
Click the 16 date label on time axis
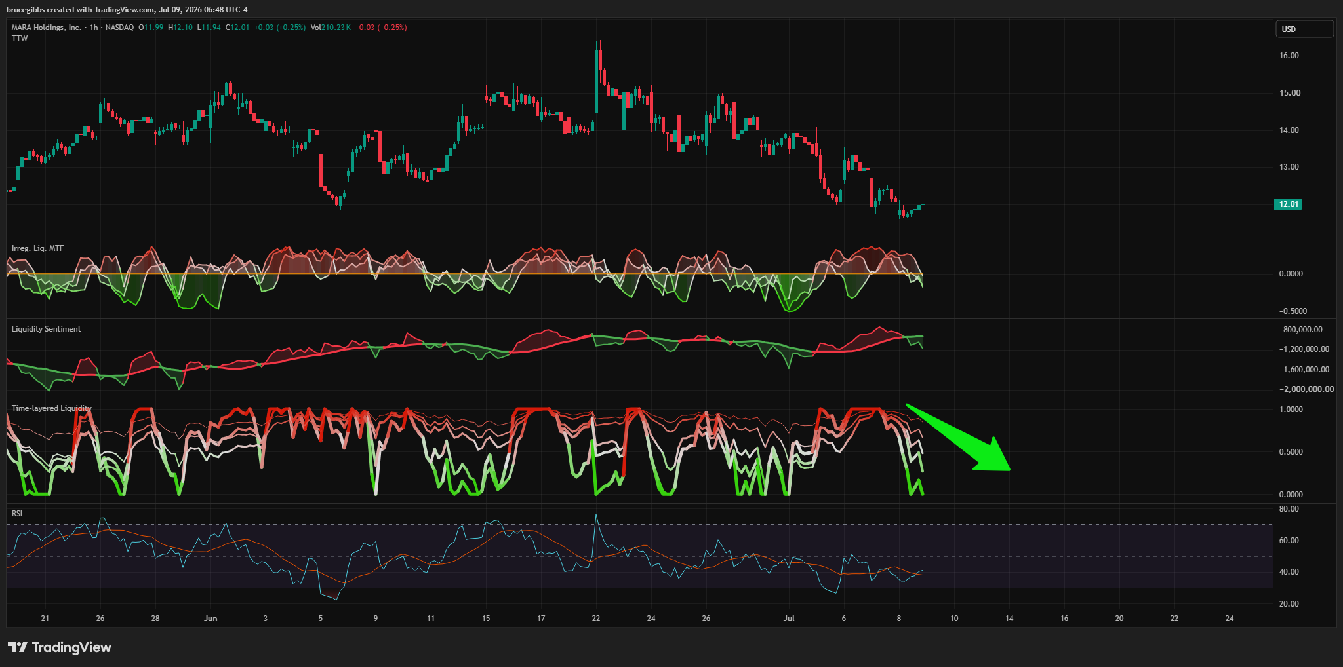1064,619
